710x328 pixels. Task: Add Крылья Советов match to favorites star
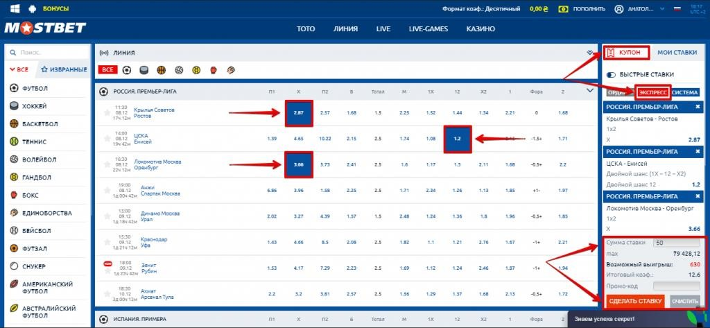click(x=107, y=113)
